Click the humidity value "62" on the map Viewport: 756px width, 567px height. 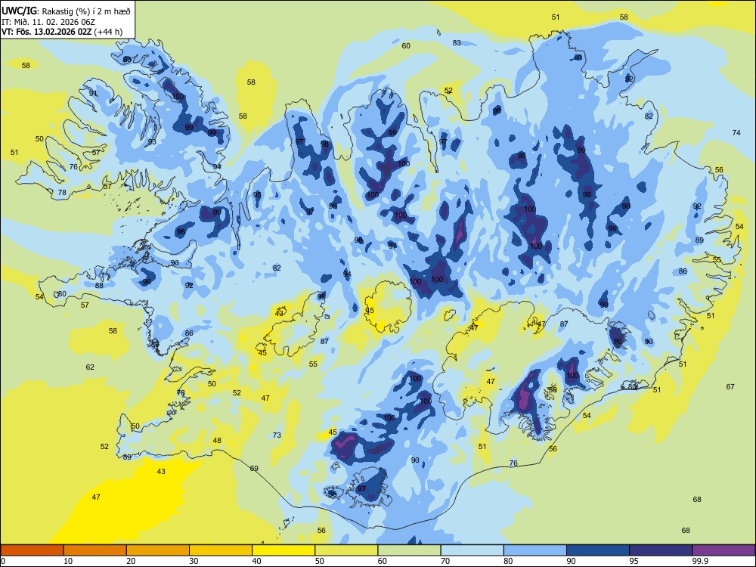[90, 367]
